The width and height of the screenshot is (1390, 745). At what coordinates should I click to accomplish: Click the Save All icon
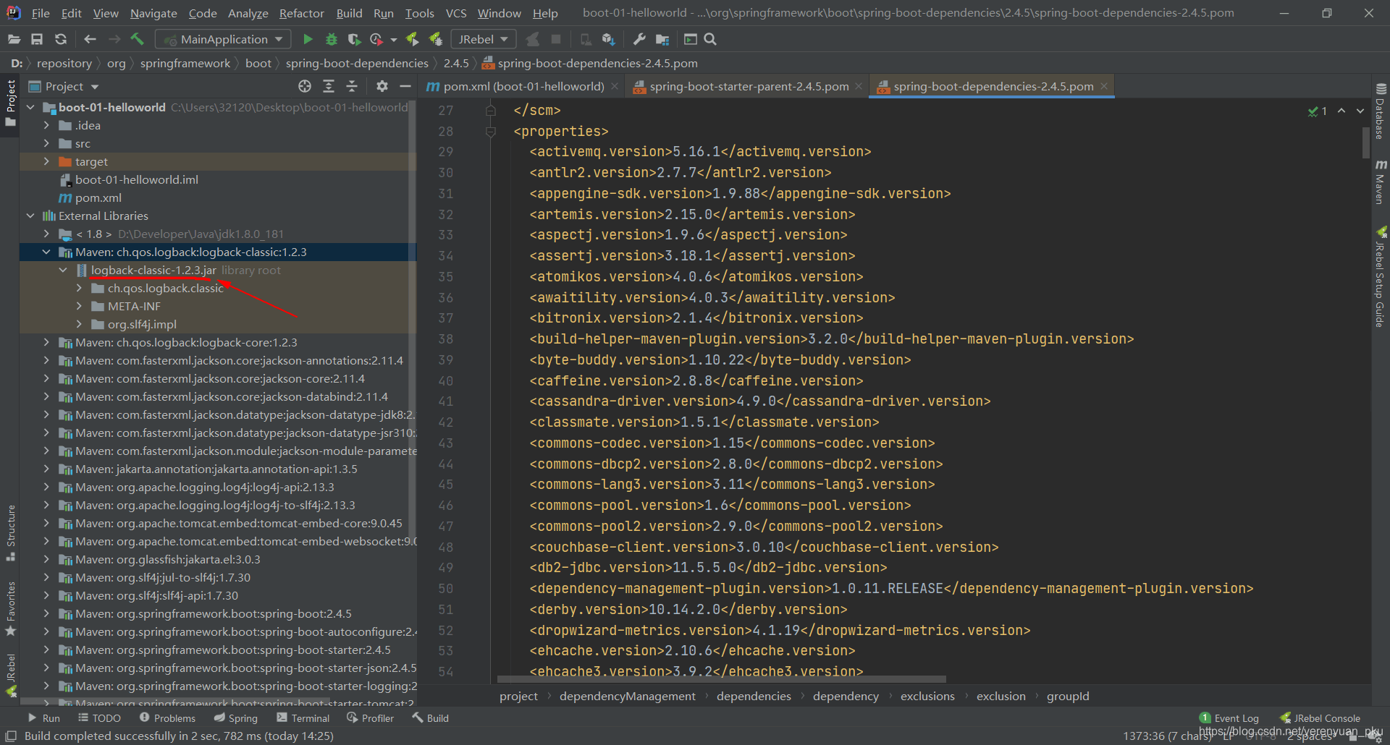(x=37, y=39)
